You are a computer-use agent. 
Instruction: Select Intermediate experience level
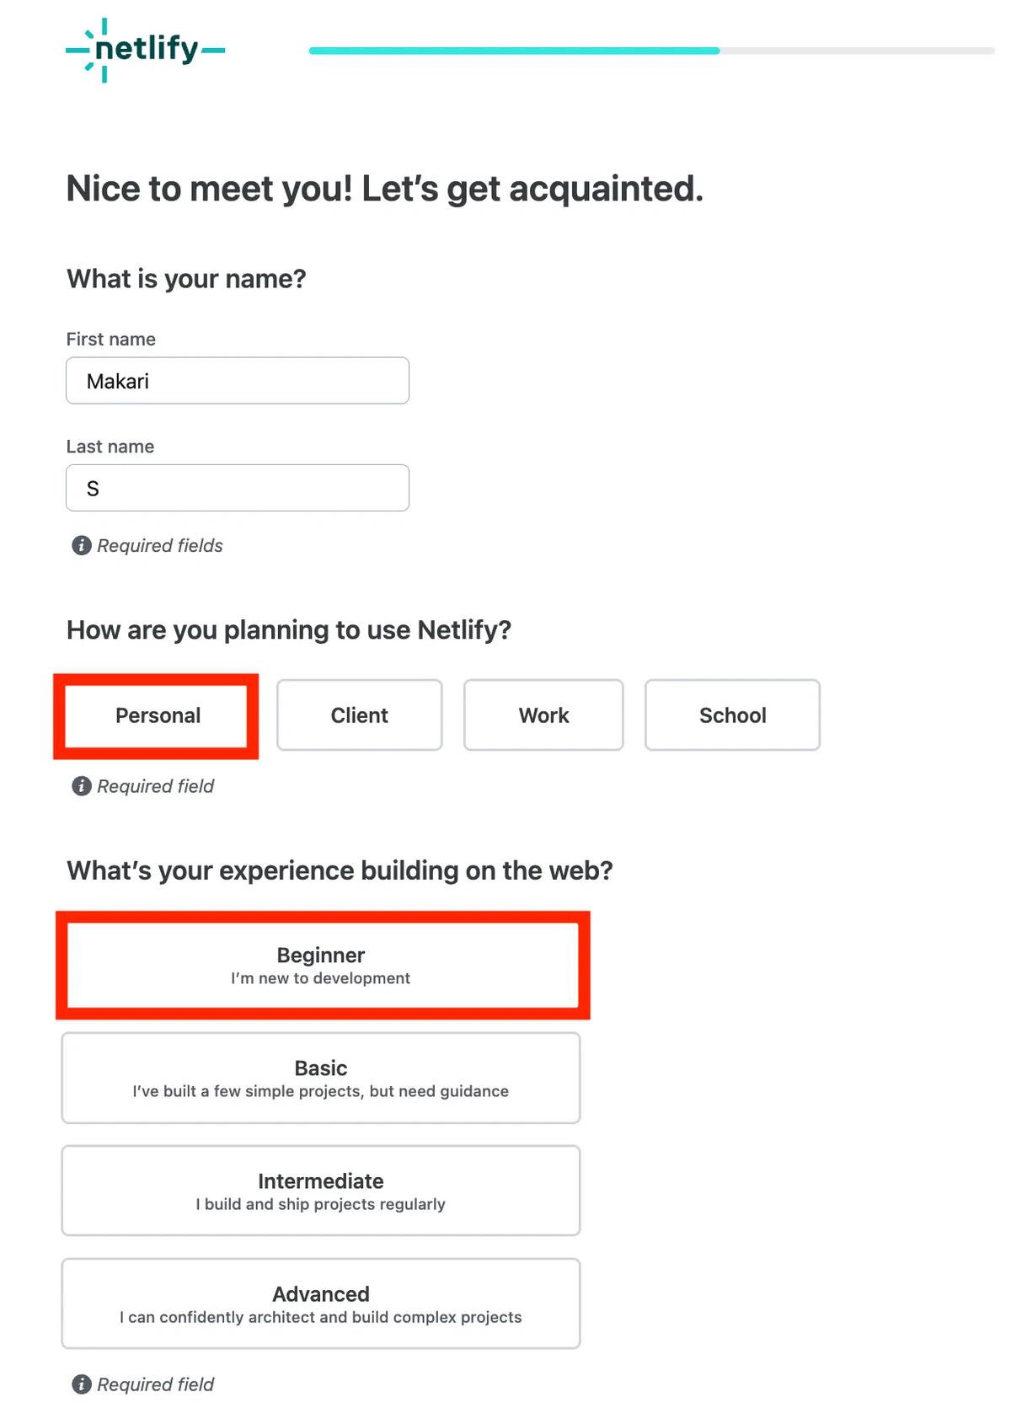tap(321, 1191)
